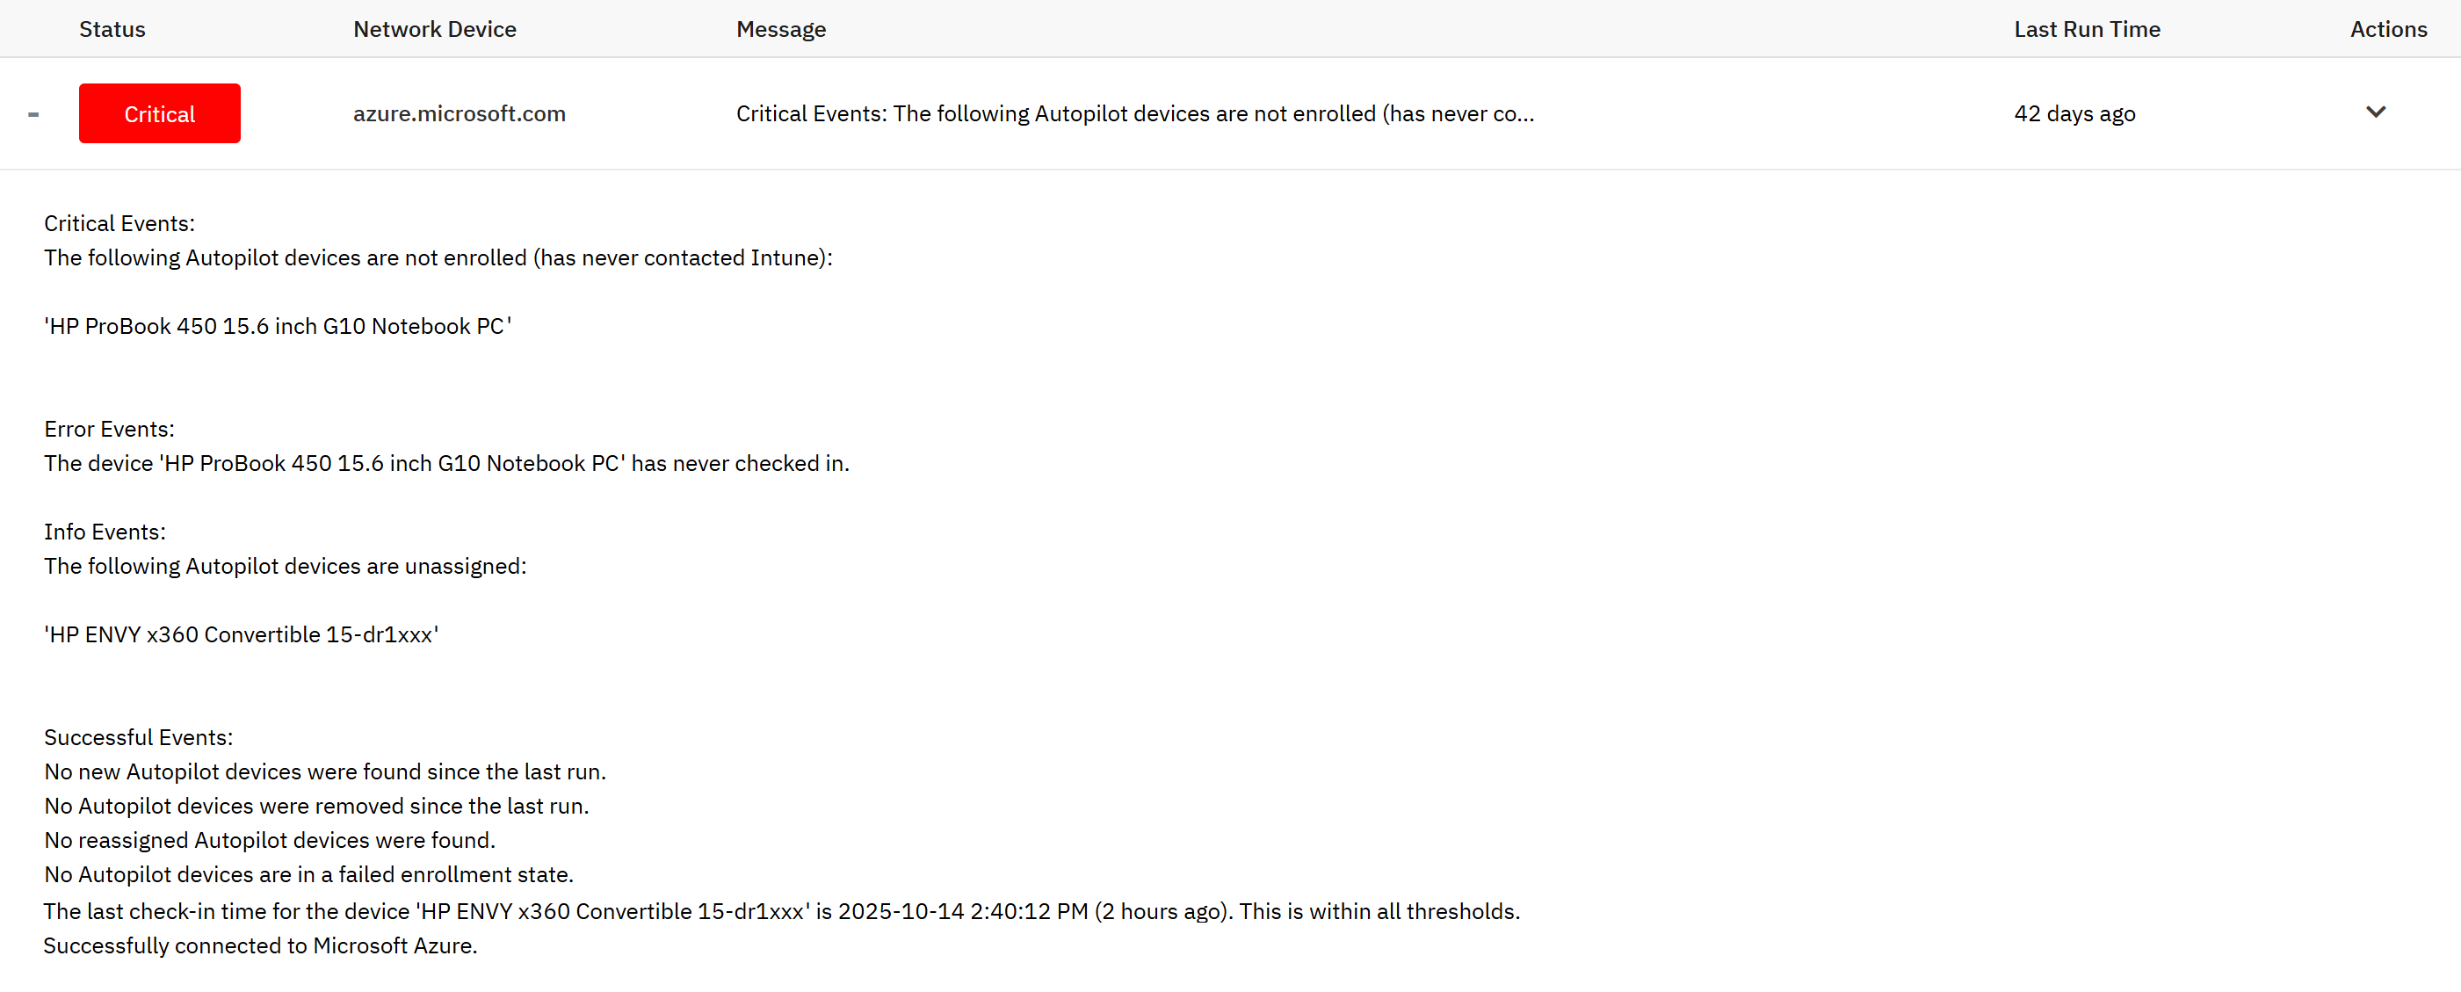This screenshot has height=992, width=2461.
Task: Click 'Successfully connected to Microsoft Azure' line
Action: point(260,946)
